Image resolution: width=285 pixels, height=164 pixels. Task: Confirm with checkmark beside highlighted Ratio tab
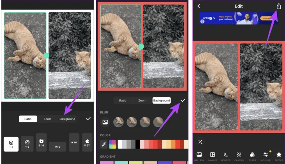coord(88,119)
